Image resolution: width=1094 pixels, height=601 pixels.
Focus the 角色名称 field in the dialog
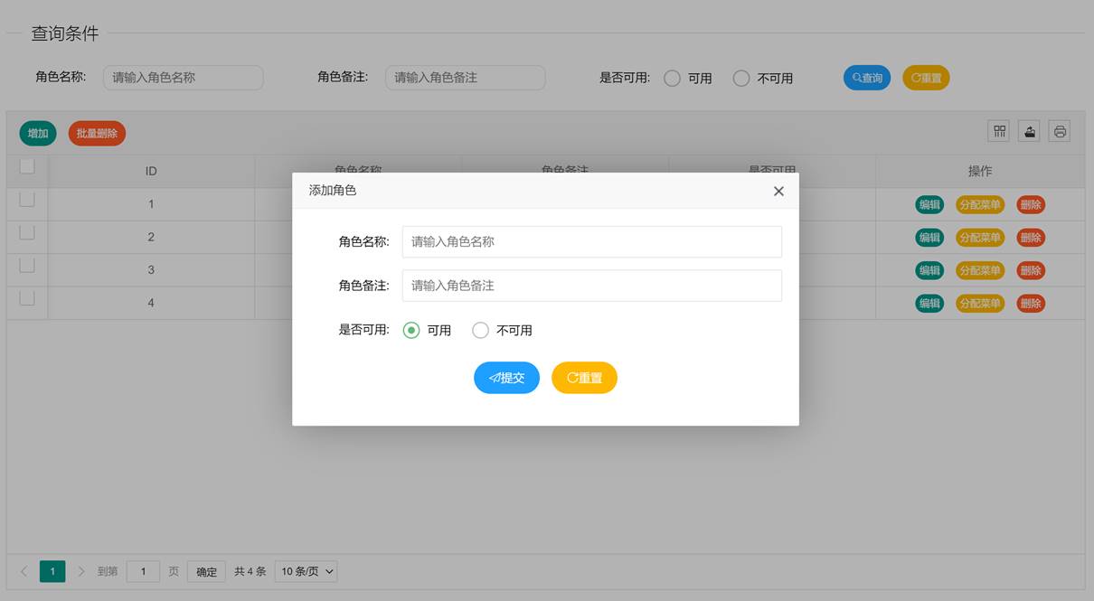tap(592, 242)
